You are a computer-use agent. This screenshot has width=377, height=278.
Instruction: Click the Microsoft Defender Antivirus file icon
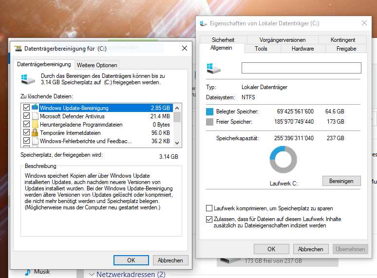35,116
